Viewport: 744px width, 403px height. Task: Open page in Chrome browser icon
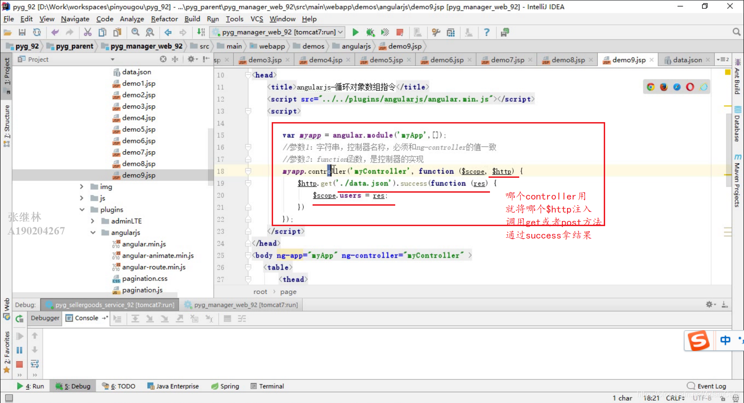651,87
